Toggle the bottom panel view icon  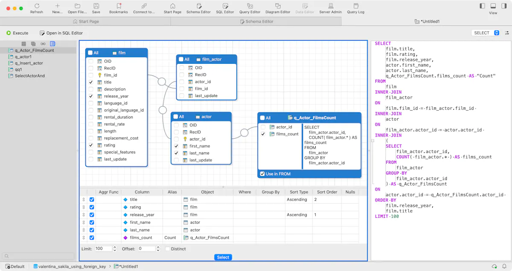tap(493, 6)
